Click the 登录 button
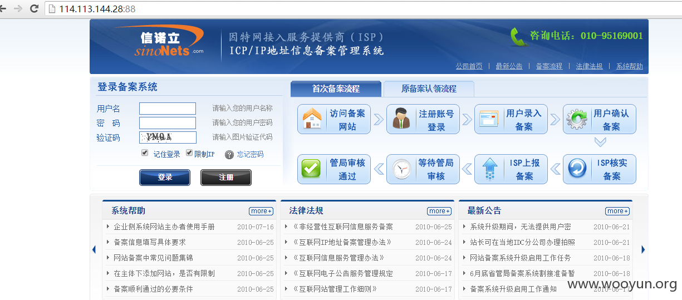The width and height of the screenshot is (682, 300). (165, 177)
